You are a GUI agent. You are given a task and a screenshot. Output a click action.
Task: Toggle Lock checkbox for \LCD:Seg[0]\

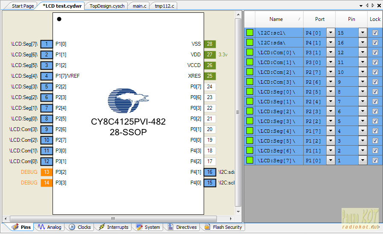pos(375,92)
